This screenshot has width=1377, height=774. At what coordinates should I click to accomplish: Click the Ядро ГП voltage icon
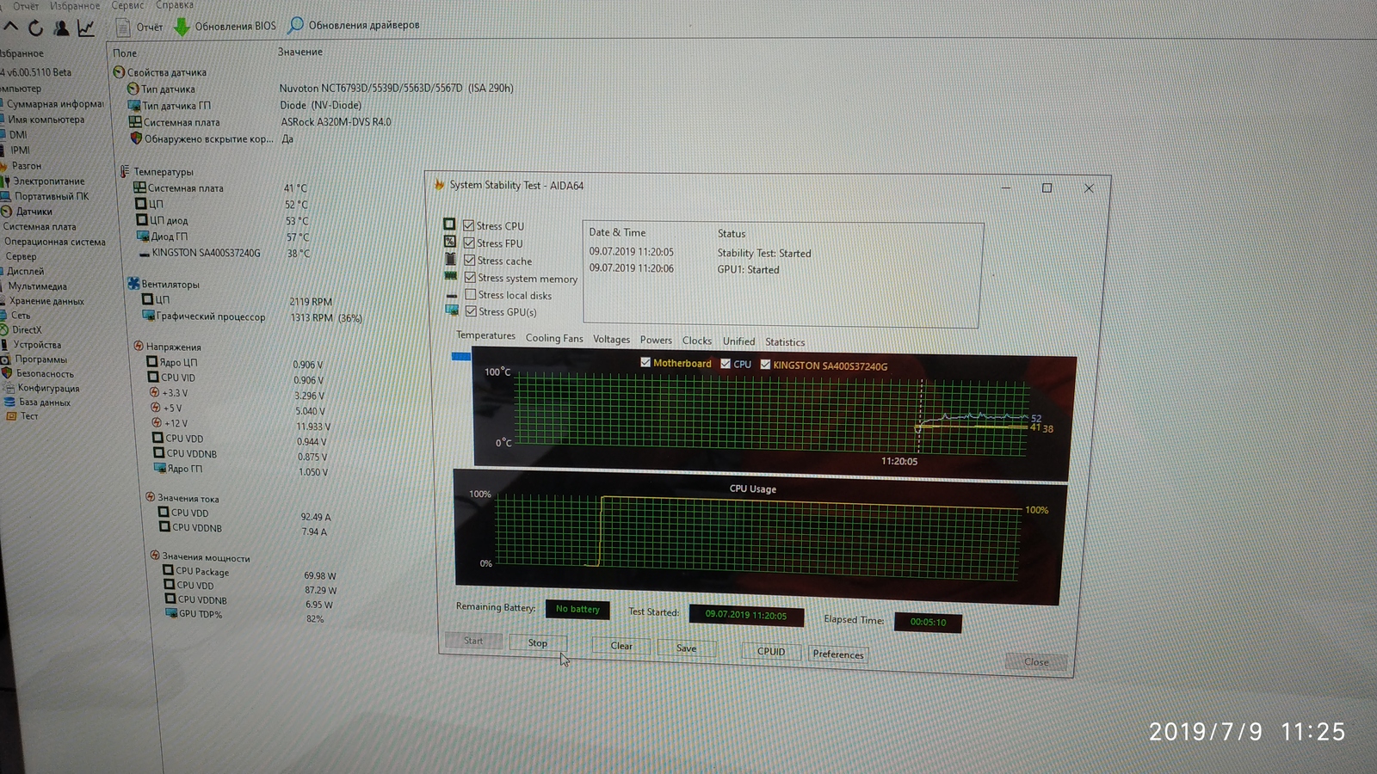point(159,468)
